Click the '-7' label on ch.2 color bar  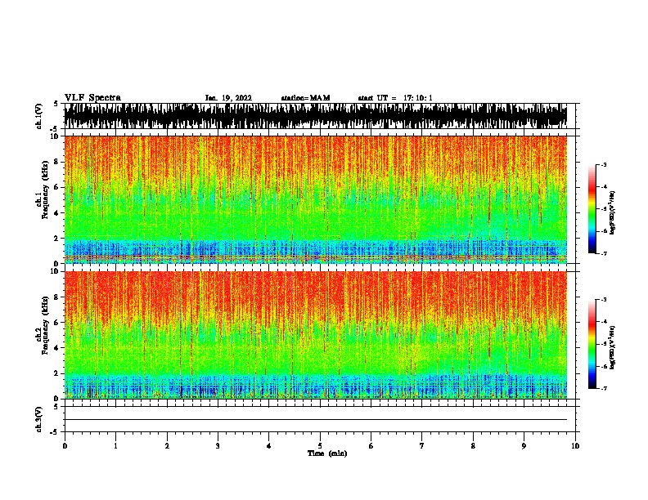[x=604, y=389]
